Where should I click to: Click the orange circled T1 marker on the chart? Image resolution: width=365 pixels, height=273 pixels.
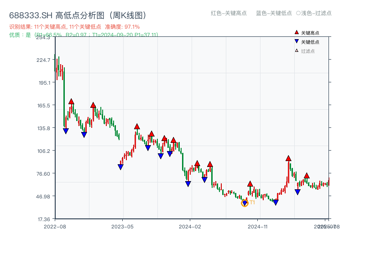click(245, 203)
